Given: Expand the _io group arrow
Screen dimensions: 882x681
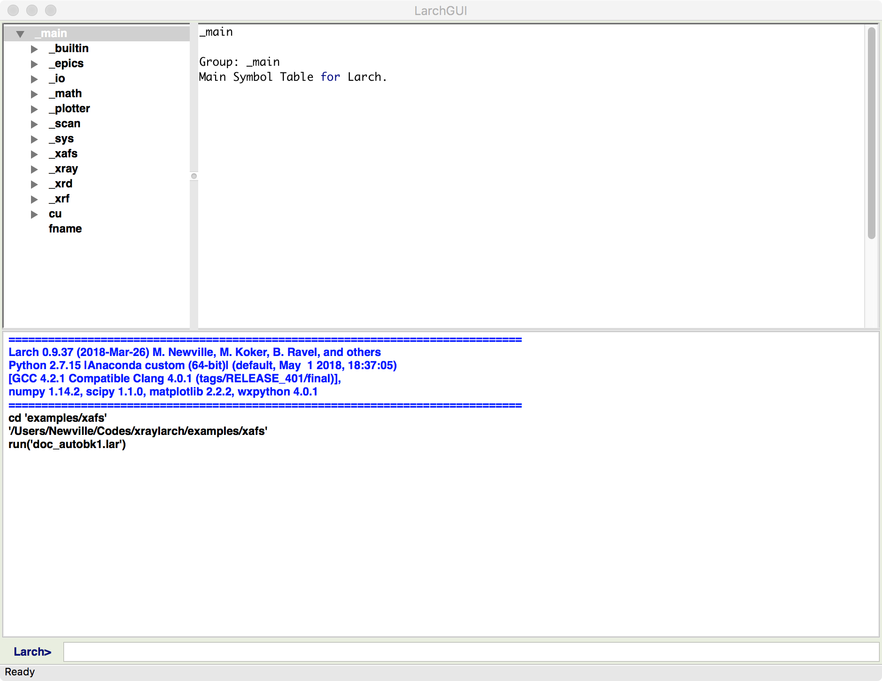Looking at the screenshot, I should click(34, 79).
